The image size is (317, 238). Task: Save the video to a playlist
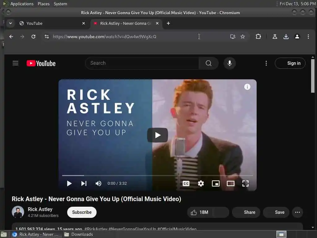pyautogui.click(x=276, y=212)
